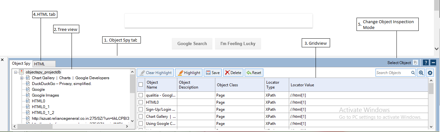The width and height of the screenshot is (440, 132).
Task: Delete selected objects with the Delete button
Action: [233, 73]
